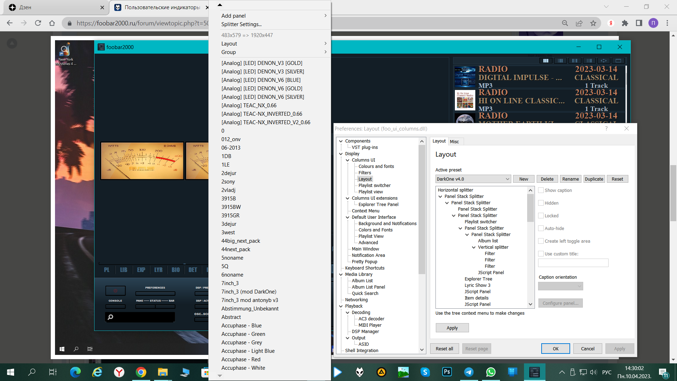Select Accuphase - Blue in the menu list
The width and height of the screenshot is (677, 381).
point(241,326)
